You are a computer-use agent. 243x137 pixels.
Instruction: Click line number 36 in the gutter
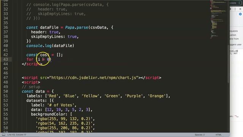[x=6, y=27]
